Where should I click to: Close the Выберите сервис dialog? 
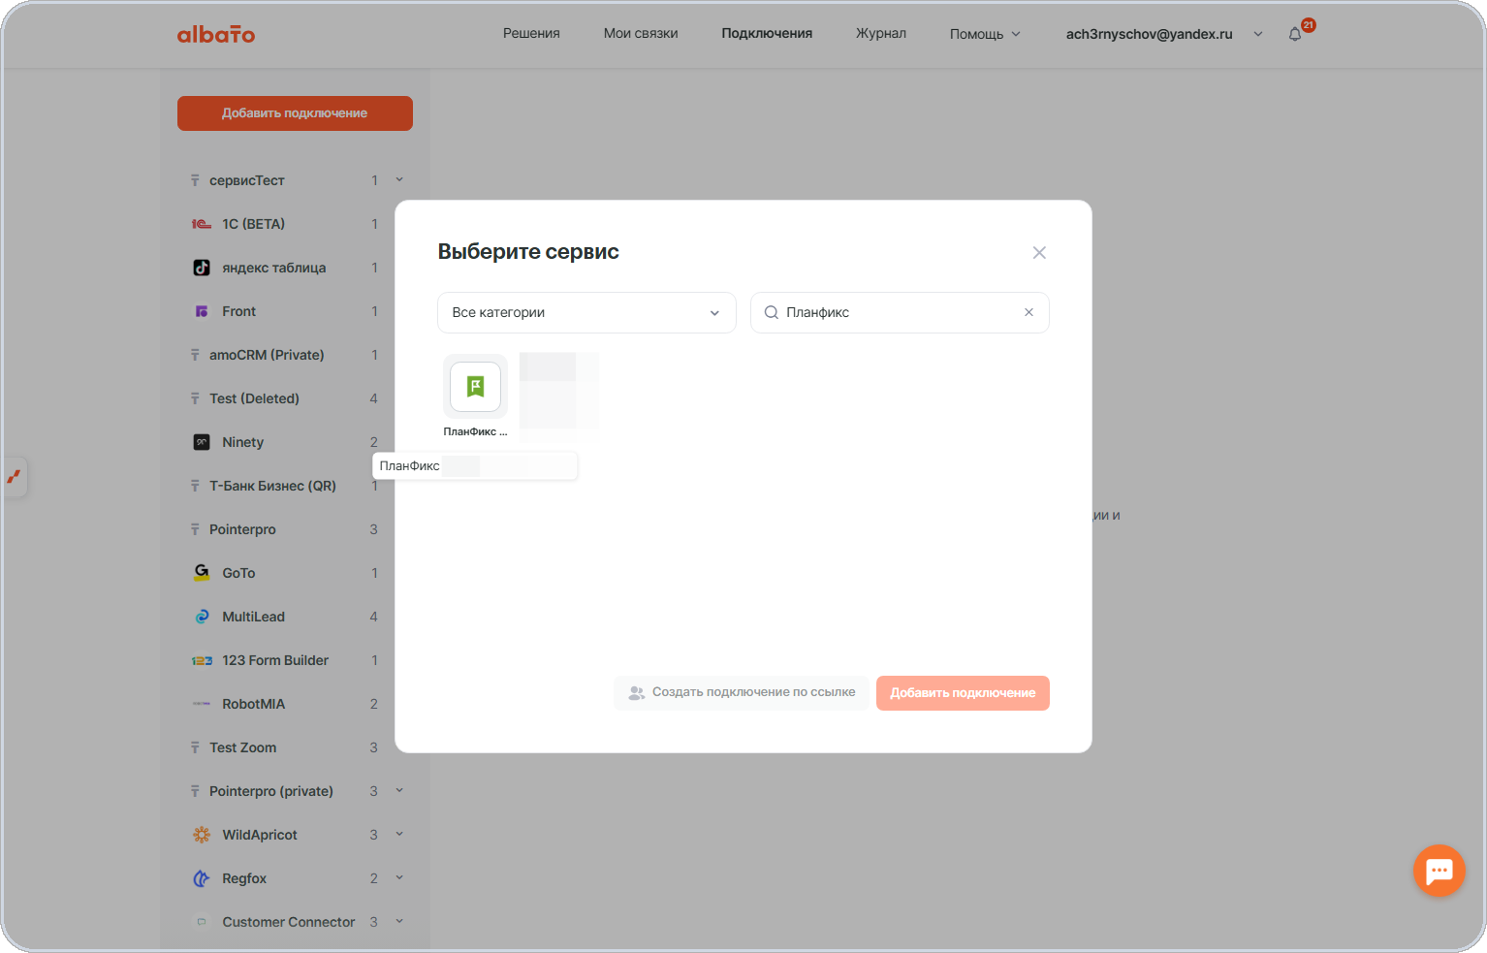[x=1039, y=253]
